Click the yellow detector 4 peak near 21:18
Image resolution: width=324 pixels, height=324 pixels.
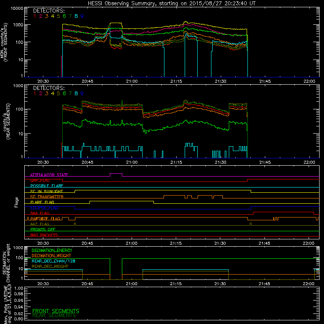click(x=185, y=22)
